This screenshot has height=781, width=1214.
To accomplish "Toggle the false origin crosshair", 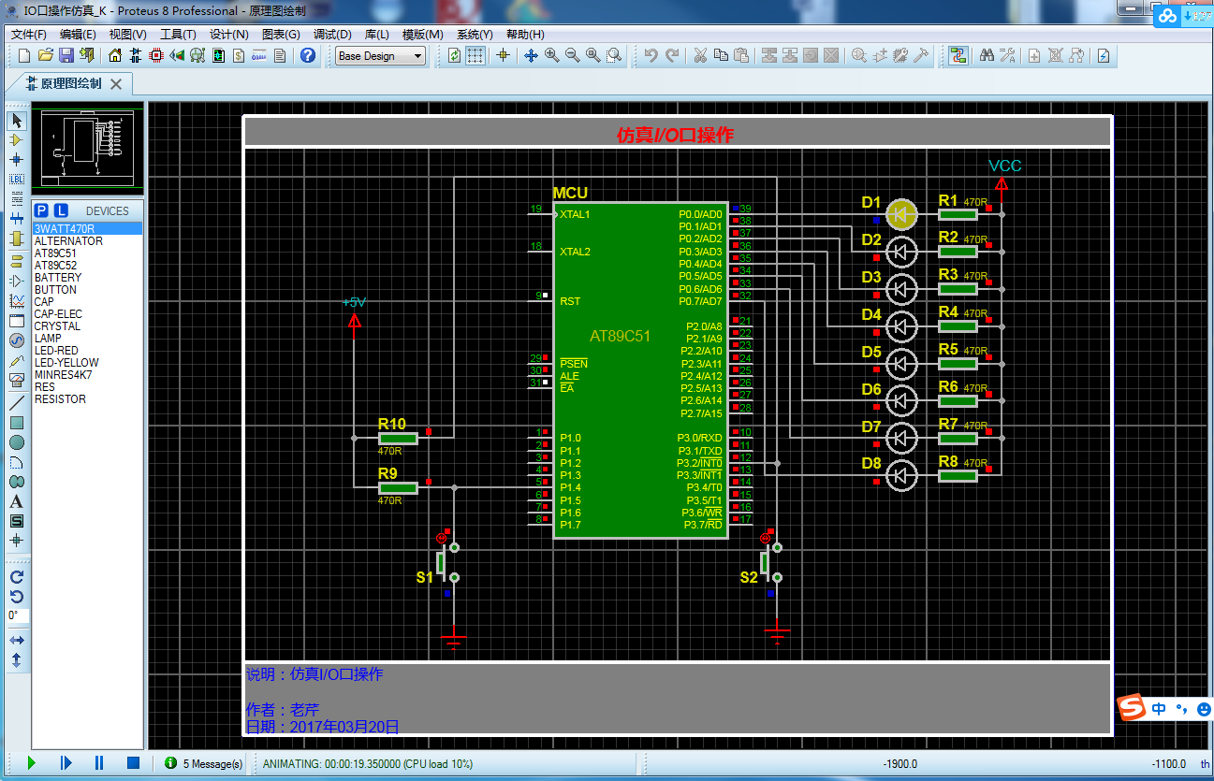I will coord(503,55).
